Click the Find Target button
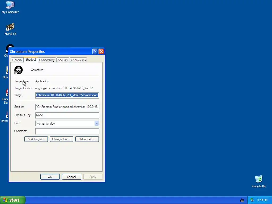272x204 pixels. 36,139
